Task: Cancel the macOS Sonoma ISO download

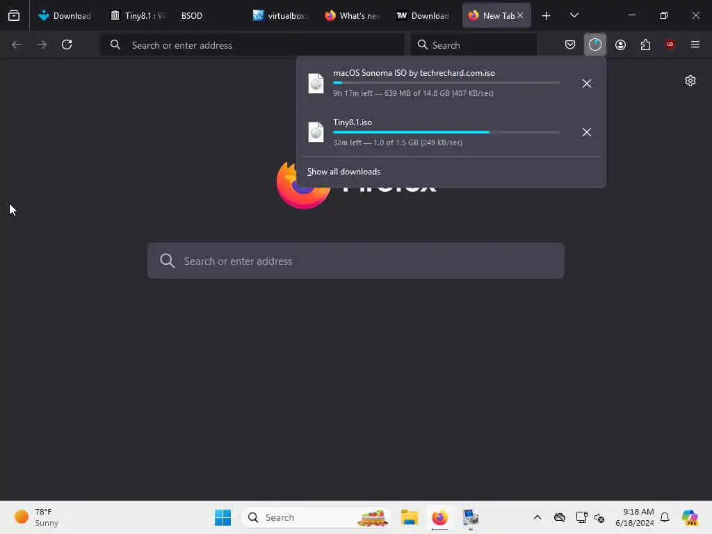Action: point(587,83)
